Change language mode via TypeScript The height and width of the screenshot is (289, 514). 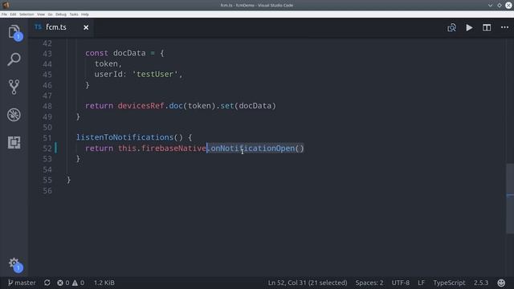(x=449, y=283)
